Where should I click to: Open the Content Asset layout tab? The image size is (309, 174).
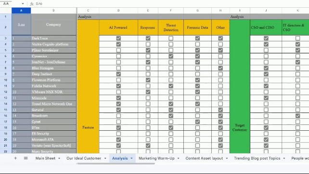click(204, 158)
